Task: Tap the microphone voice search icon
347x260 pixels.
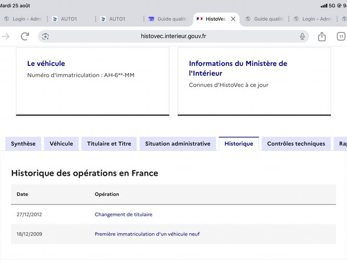Action: click(x=302, y=36)
